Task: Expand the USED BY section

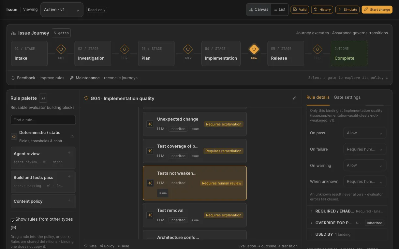Action: [x=347, y=234]
